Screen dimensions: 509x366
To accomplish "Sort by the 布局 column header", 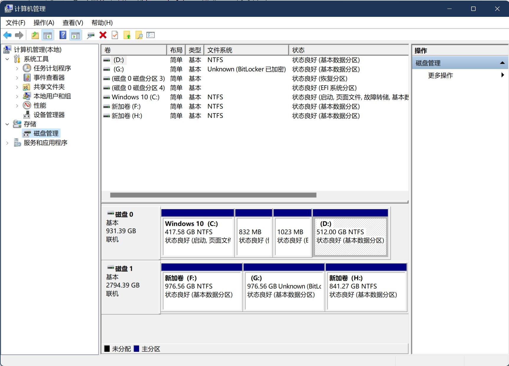I will click(176, 50).
